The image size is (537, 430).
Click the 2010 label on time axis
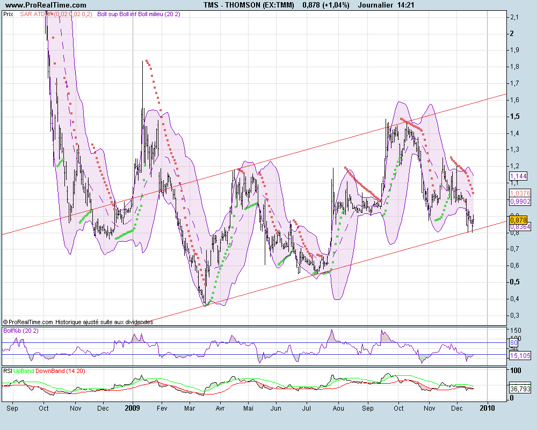pos(487,408)
